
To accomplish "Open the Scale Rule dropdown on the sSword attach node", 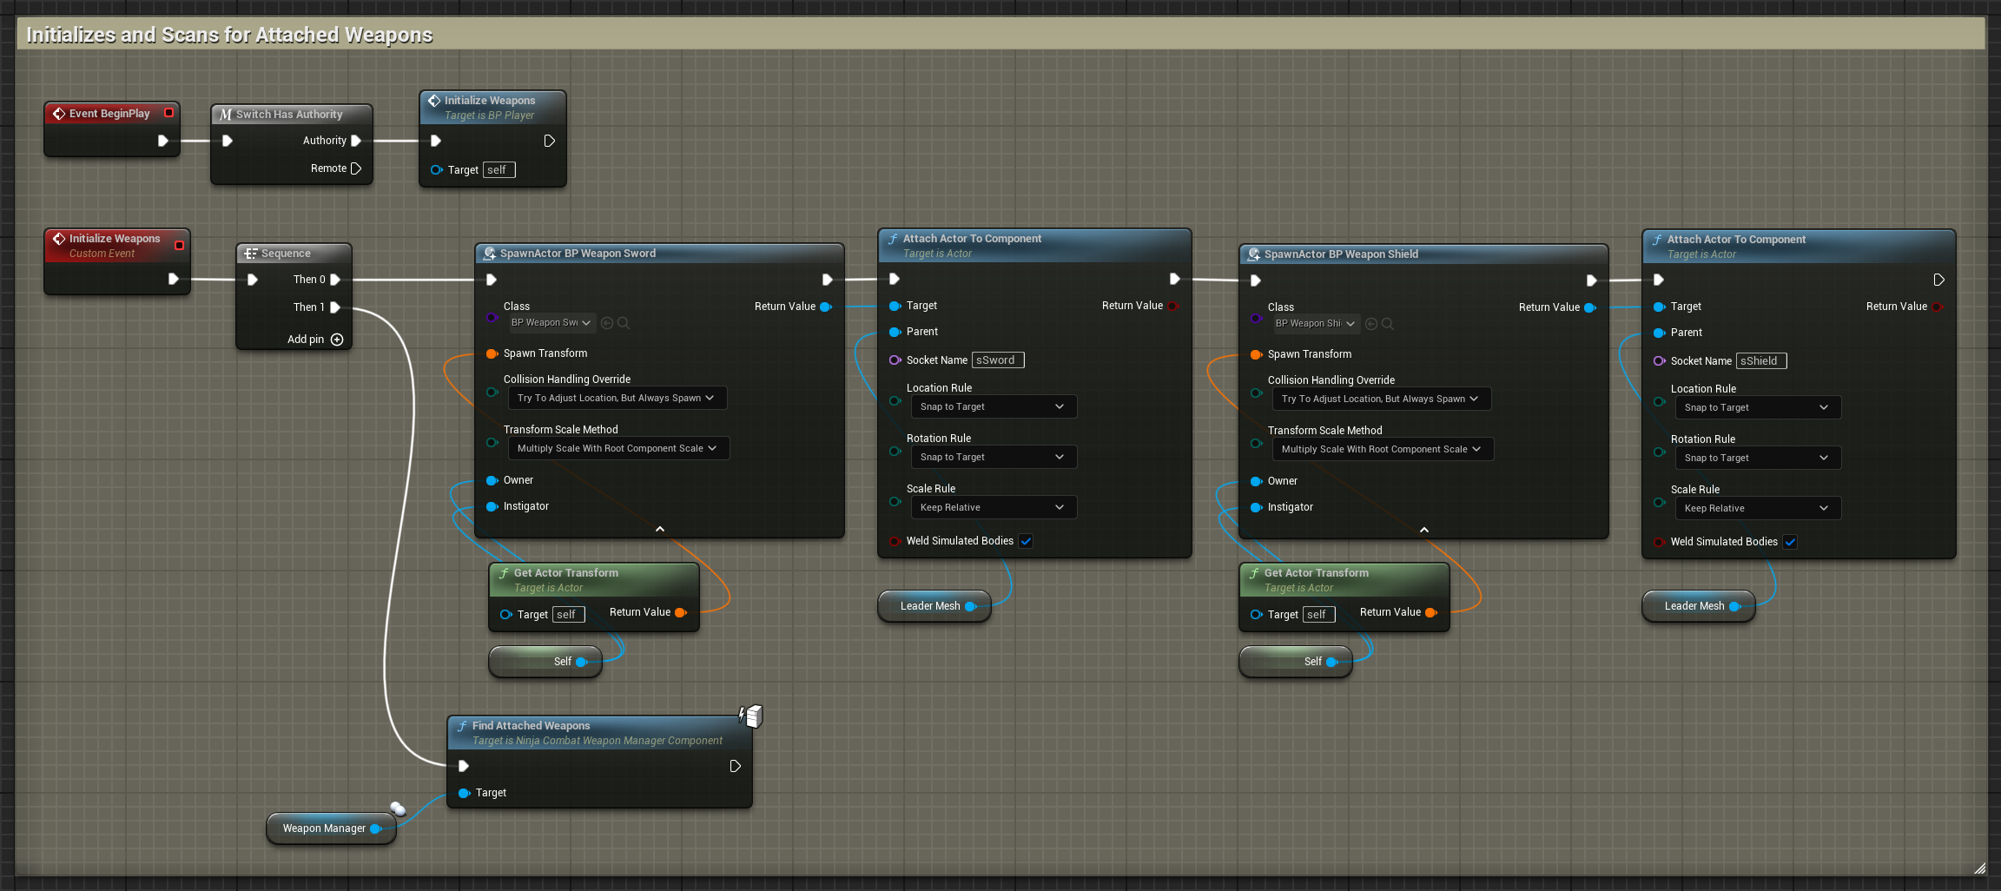I will click(993, 507).
